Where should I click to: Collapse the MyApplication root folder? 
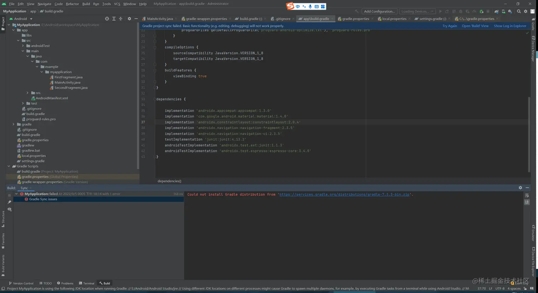point(9,25)
